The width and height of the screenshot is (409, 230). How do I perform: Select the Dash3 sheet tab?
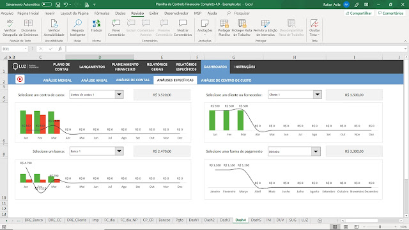(224, 220)
